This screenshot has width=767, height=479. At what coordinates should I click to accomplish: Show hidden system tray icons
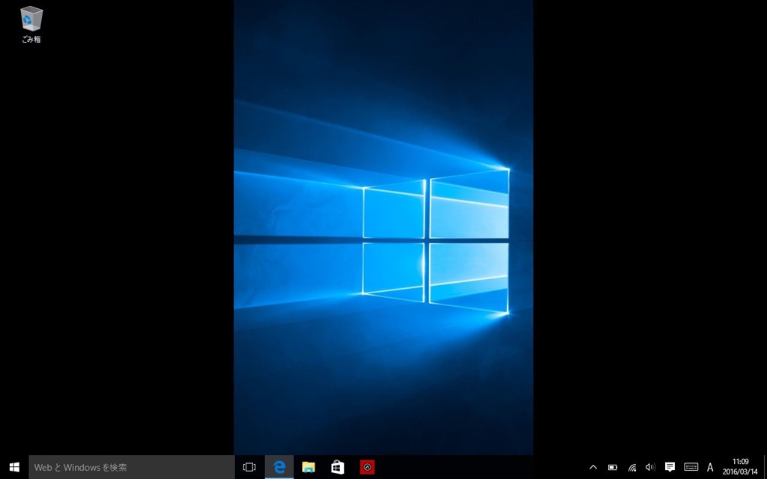tap(593, 467)
